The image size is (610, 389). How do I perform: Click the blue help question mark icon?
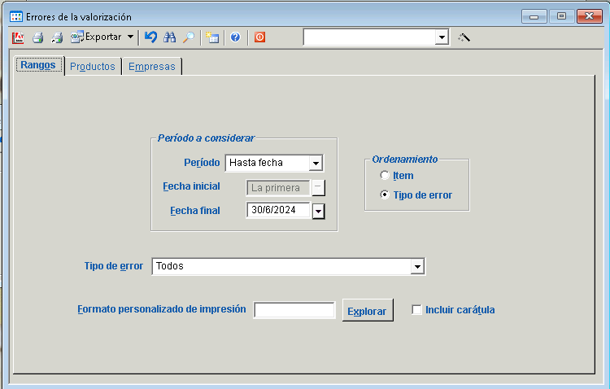(235, 37)
